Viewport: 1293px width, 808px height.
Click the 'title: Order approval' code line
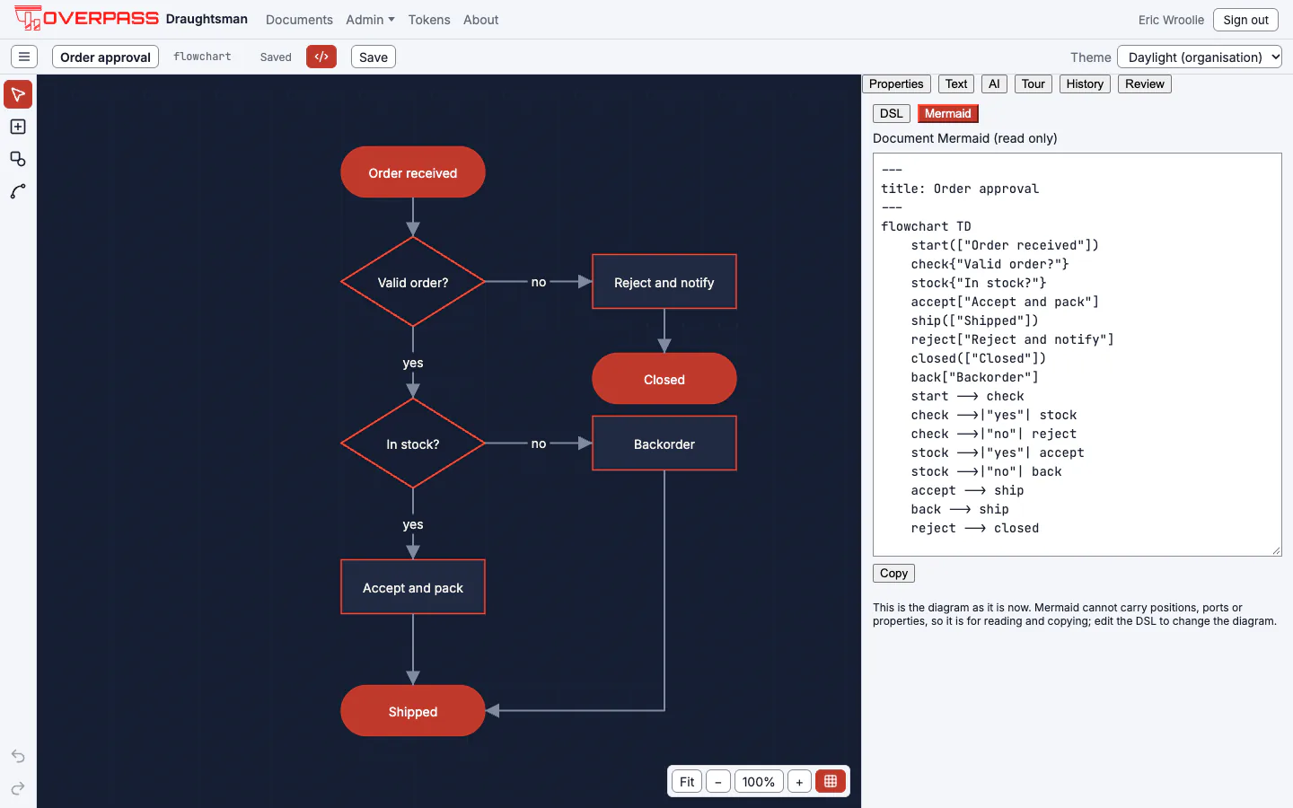pos(960,189)
